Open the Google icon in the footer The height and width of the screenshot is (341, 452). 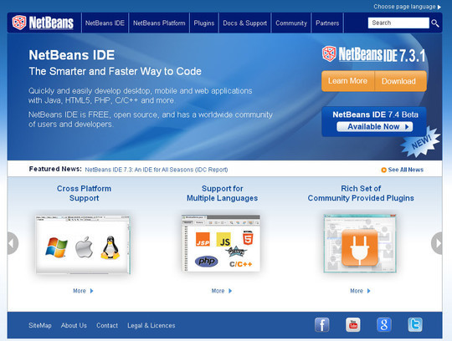384,325
